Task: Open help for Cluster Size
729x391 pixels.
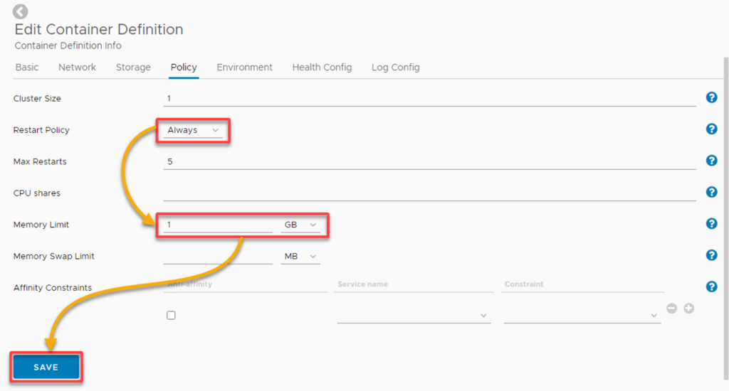Action: [711, 97]
